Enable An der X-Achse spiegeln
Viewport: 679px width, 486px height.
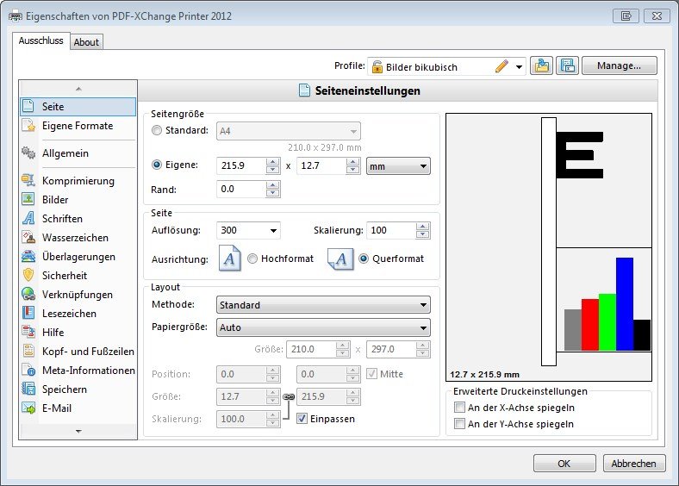pos(460,408)
